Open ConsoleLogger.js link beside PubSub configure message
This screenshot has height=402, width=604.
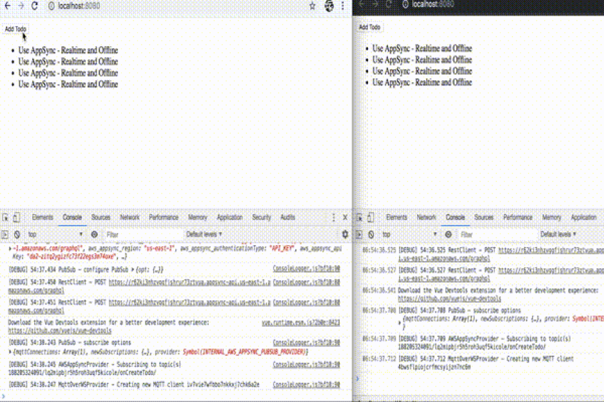306,269
